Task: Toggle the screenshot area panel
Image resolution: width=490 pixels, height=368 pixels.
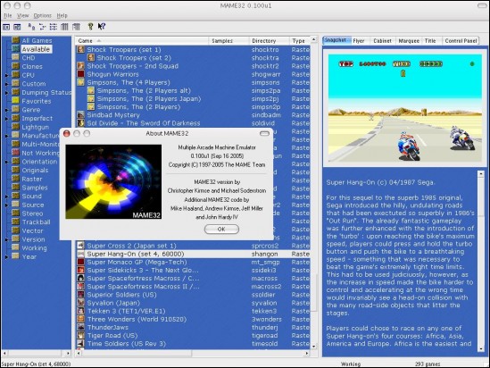Action: 17,27
